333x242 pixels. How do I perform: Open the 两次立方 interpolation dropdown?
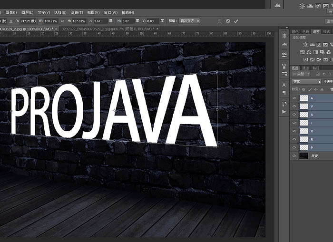pos(190,21)
